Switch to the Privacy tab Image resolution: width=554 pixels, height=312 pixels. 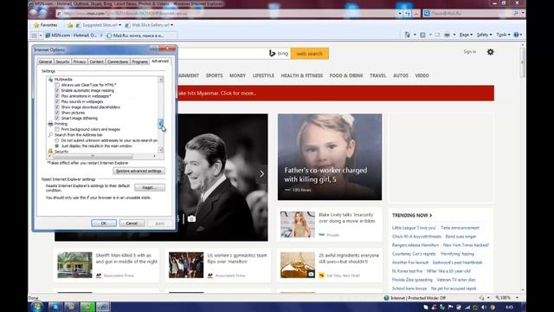tap(80, 62)
